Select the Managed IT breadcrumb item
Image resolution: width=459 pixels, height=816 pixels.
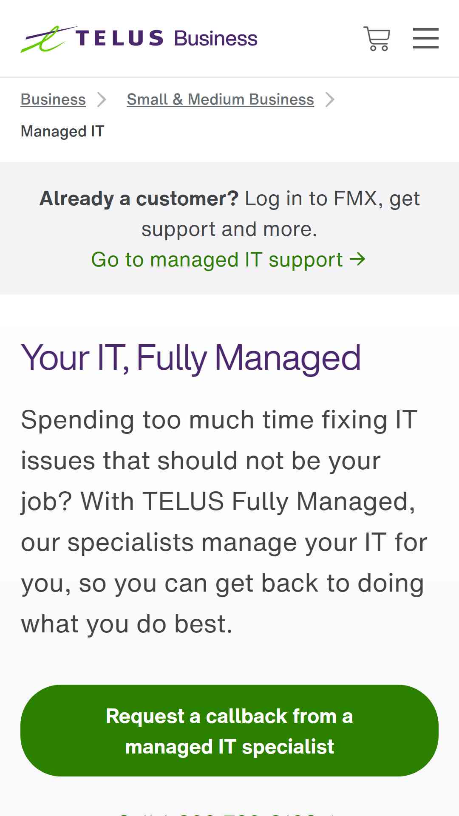click(62, 131)
